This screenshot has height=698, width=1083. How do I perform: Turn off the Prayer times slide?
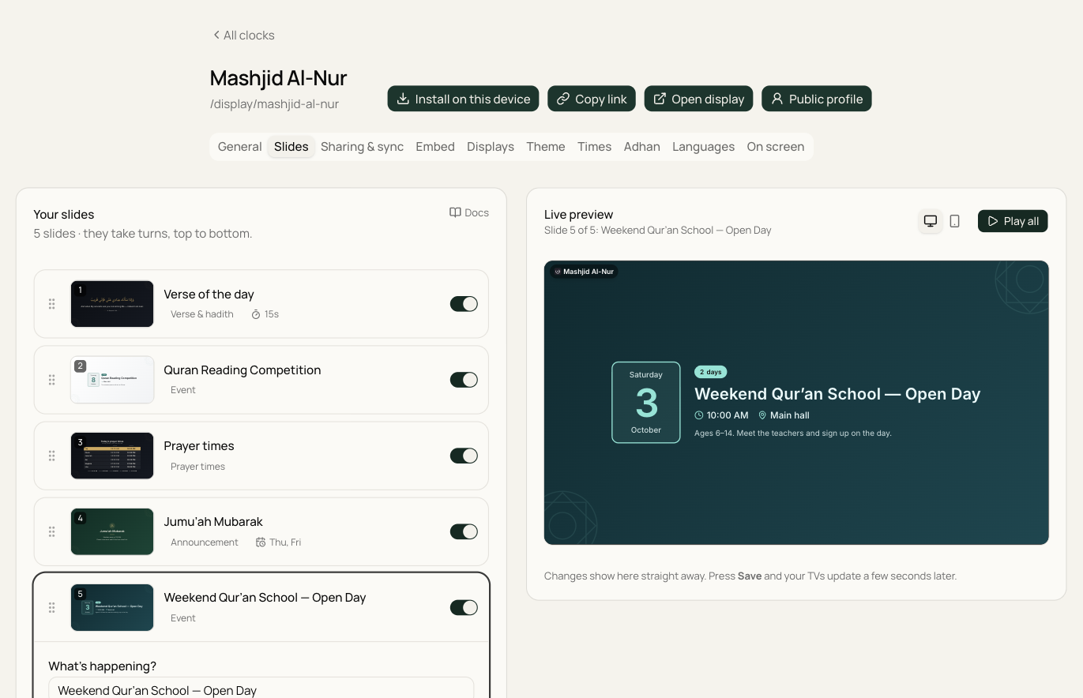pos(464,456)
